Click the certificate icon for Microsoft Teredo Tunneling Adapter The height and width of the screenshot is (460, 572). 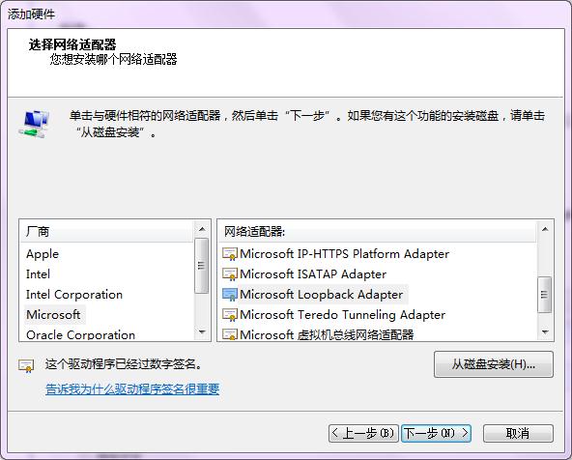(230, 315)
